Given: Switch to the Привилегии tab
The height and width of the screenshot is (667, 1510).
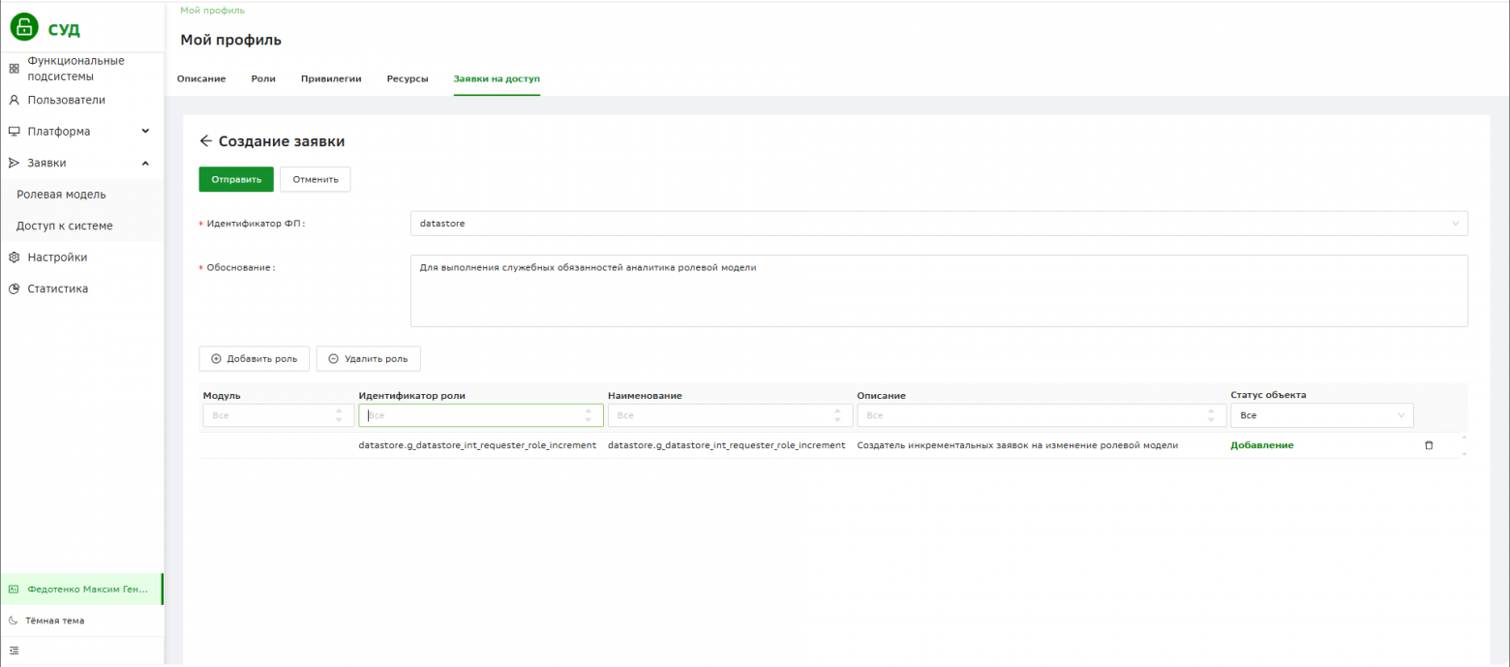Looking at the screenshot, I should (x=331, y=78).
